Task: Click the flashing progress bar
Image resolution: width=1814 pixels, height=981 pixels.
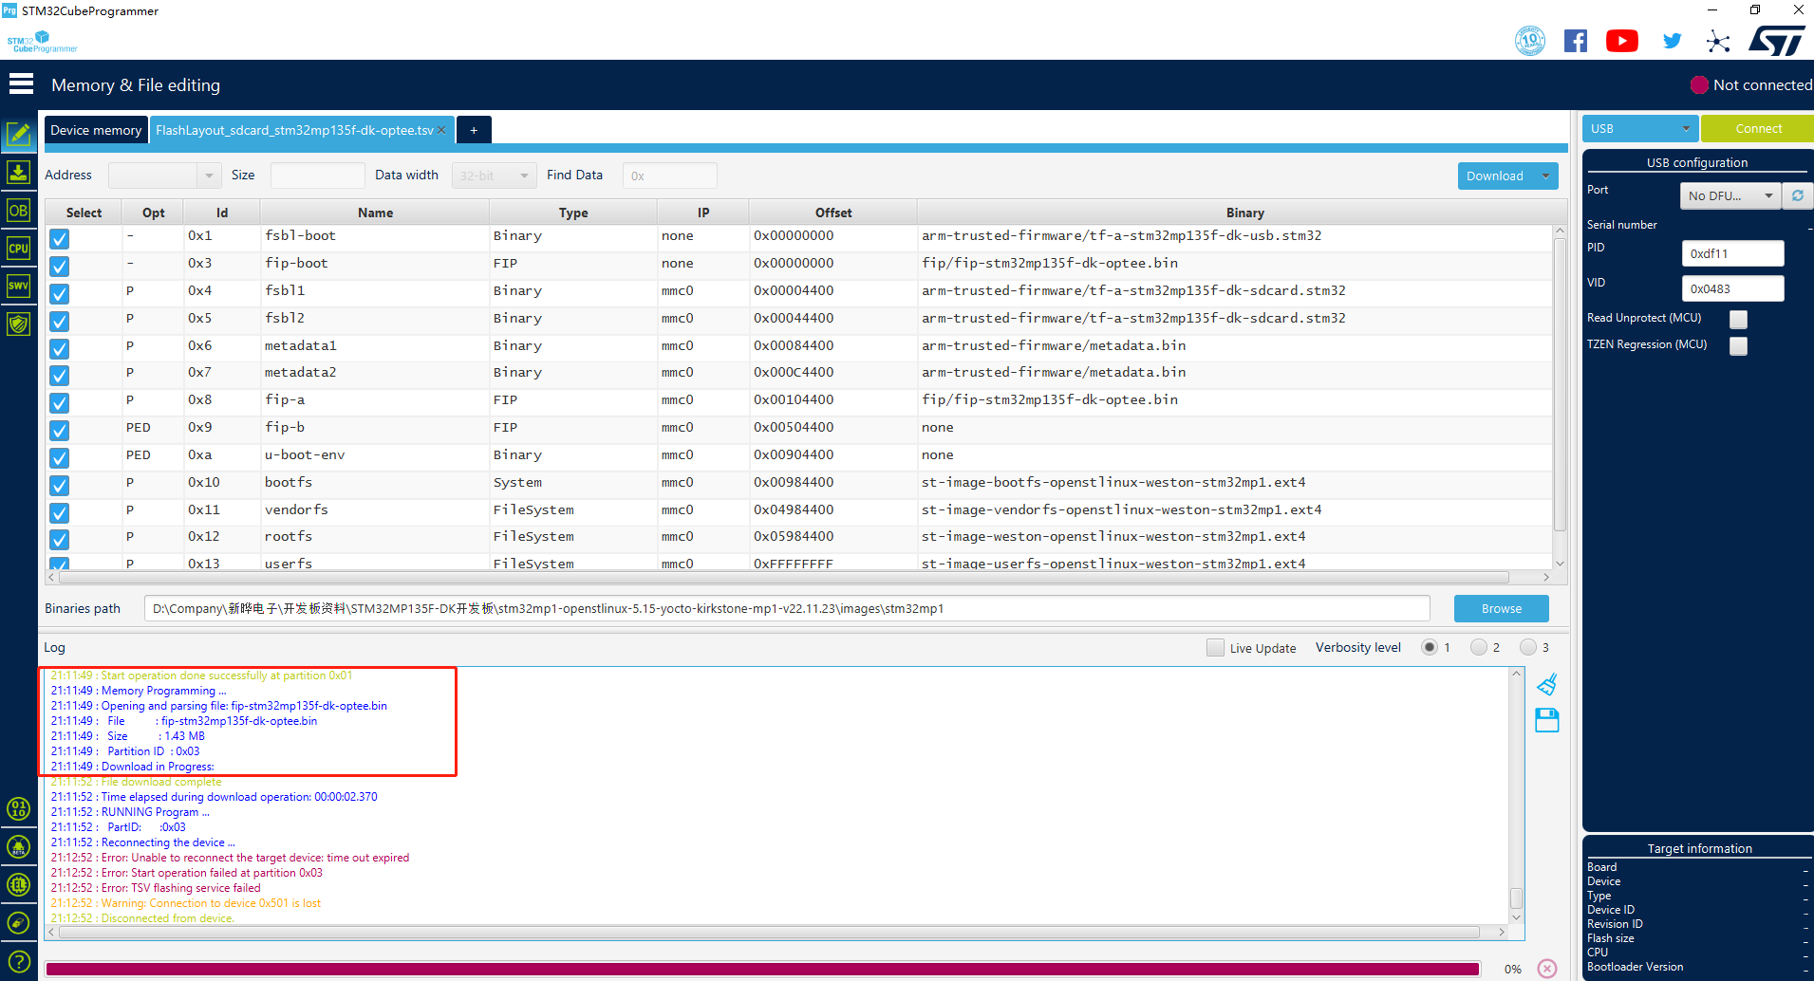Action: [x=762, y=969]
